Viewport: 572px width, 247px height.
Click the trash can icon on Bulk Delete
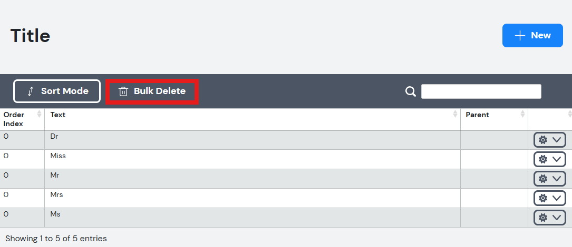pyautogui.click(x=123, y=91)
